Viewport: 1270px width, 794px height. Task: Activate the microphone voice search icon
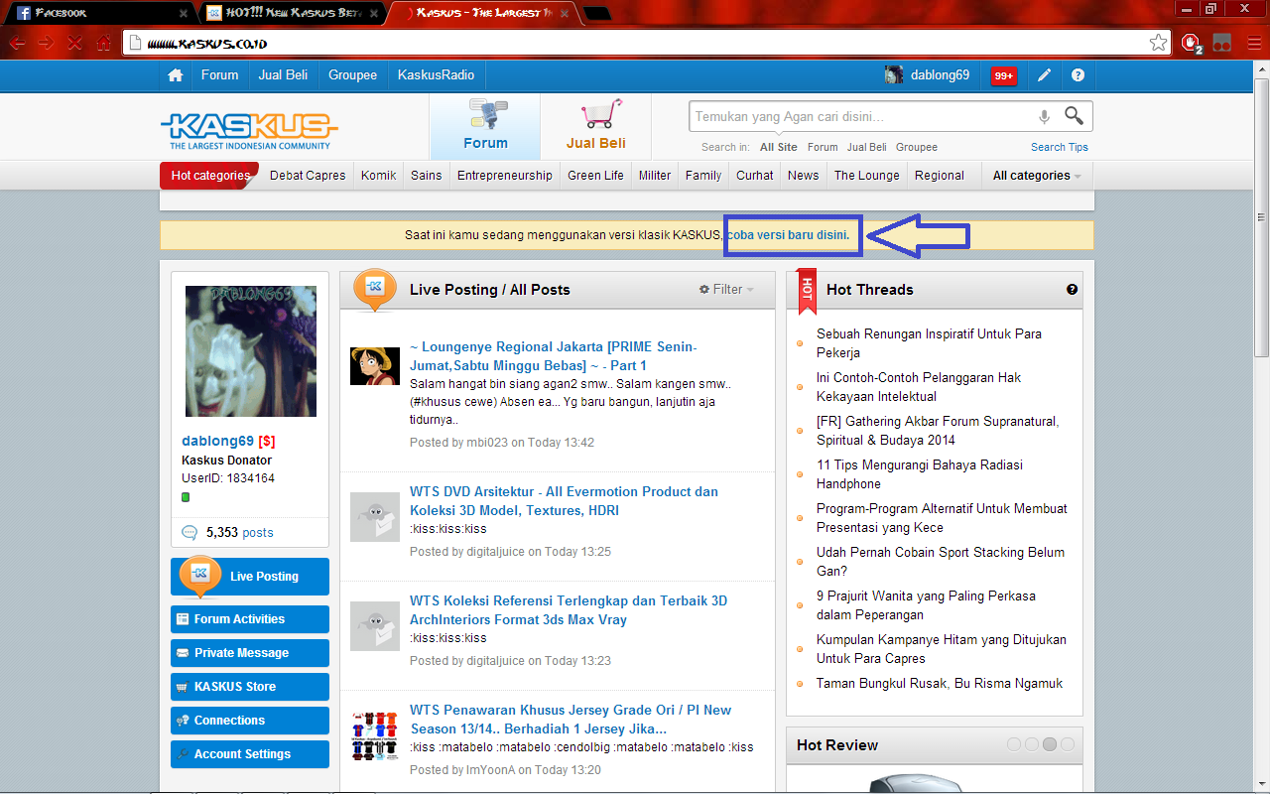tap(1044, 117)
